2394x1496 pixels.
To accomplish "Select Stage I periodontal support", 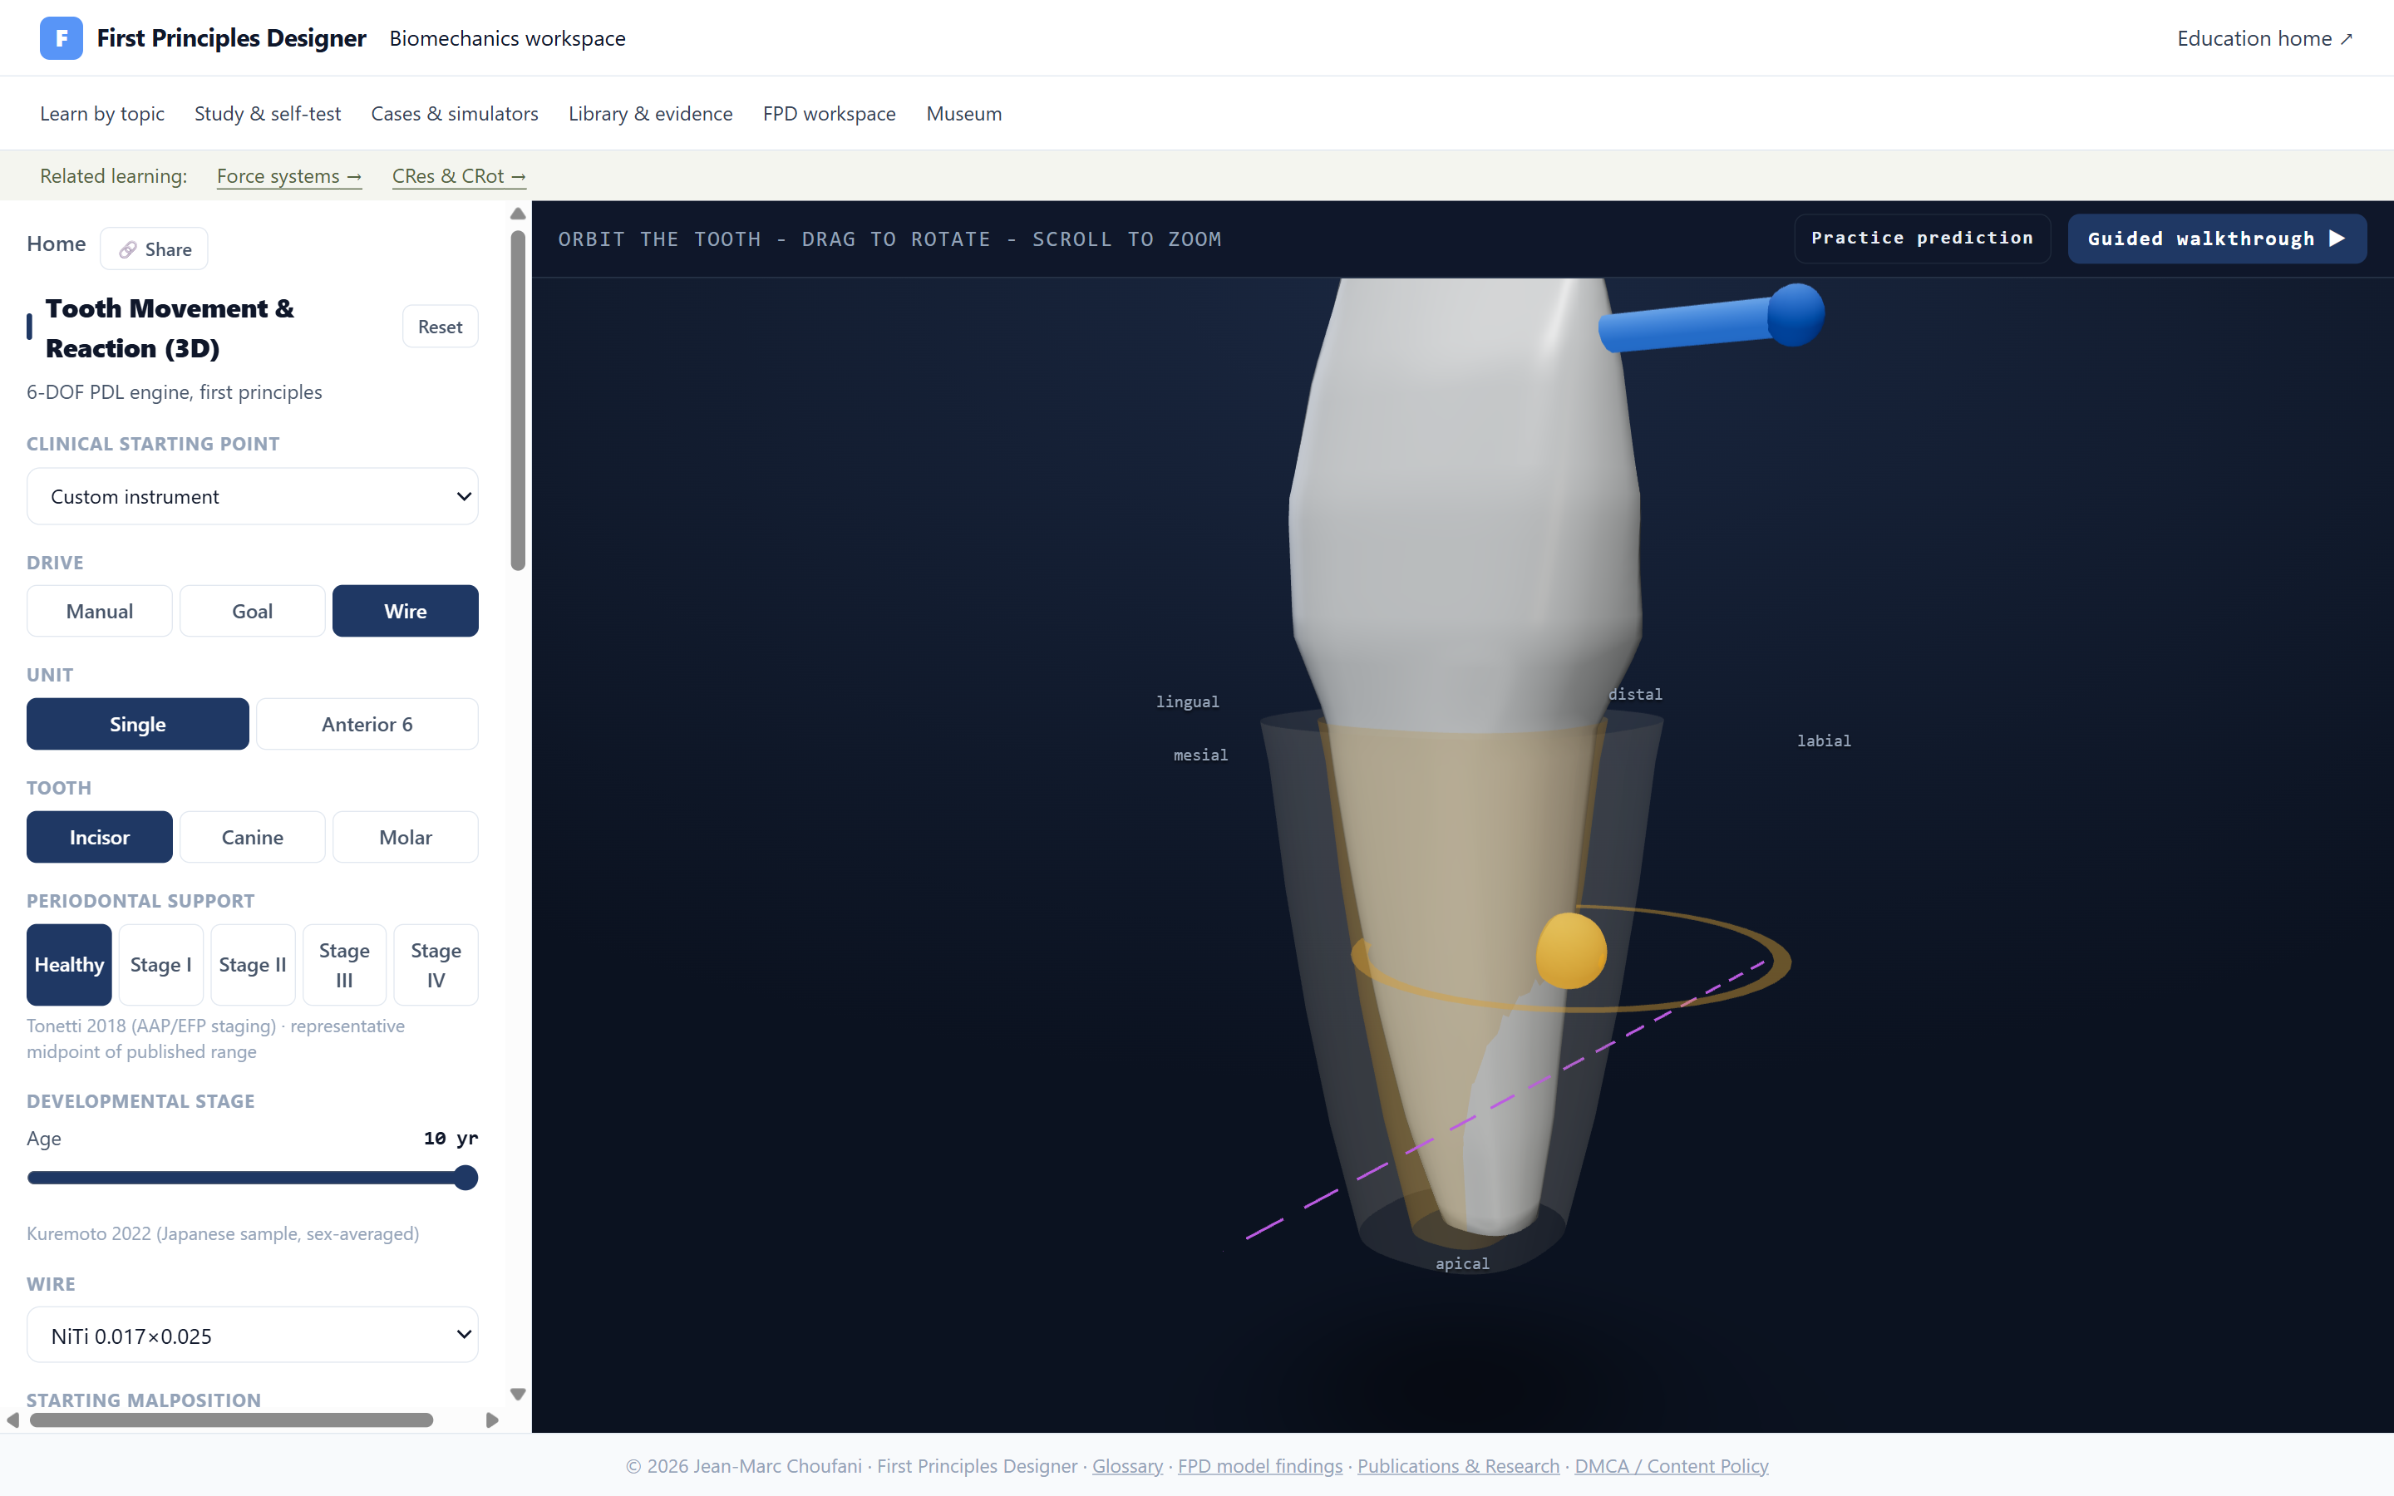I will tap(161, 965).
